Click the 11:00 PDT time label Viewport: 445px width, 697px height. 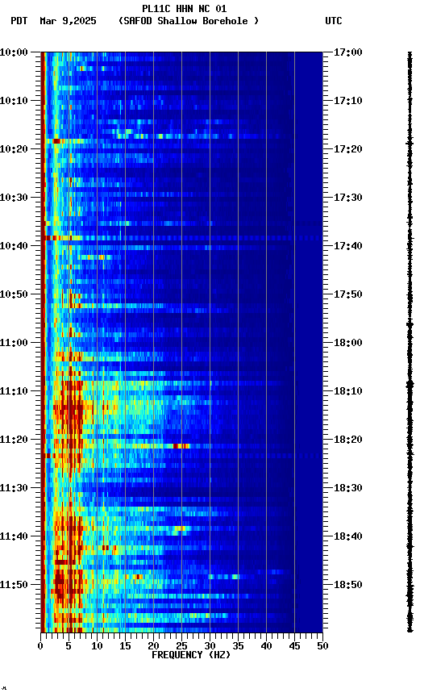[14, 343]
